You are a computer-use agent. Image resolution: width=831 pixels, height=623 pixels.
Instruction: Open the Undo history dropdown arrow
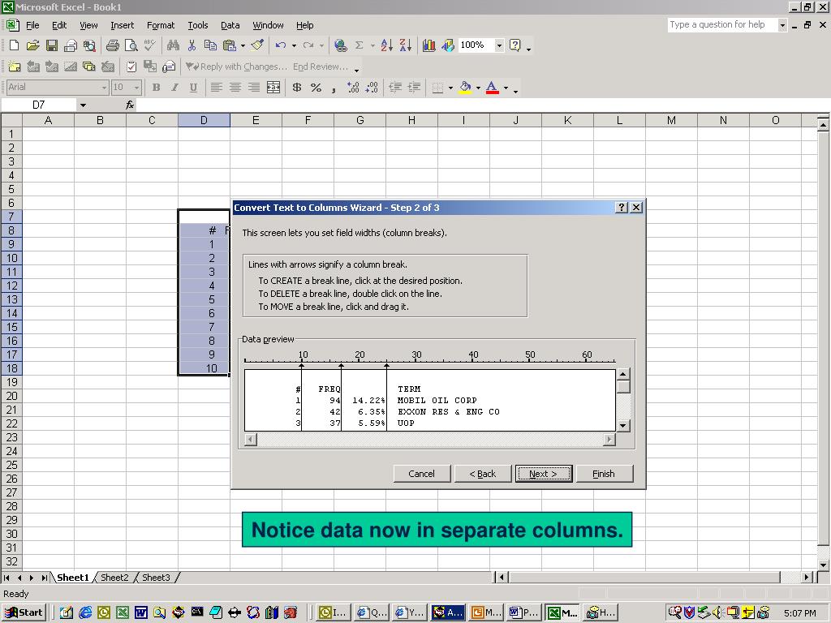coord(294,45)
